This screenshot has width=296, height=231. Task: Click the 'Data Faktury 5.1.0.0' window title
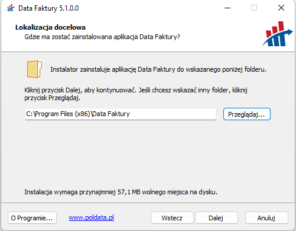(x=48, y=8)
